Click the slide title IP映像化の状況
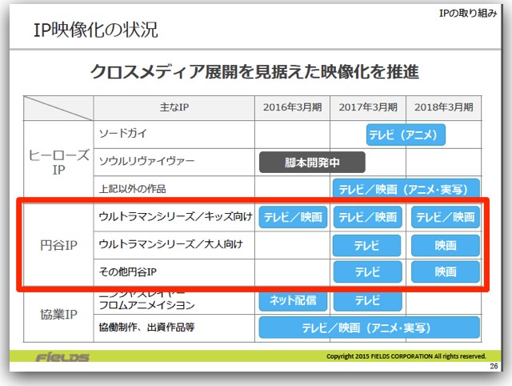This screenshot has width=512, height=386. coord(96,30)
